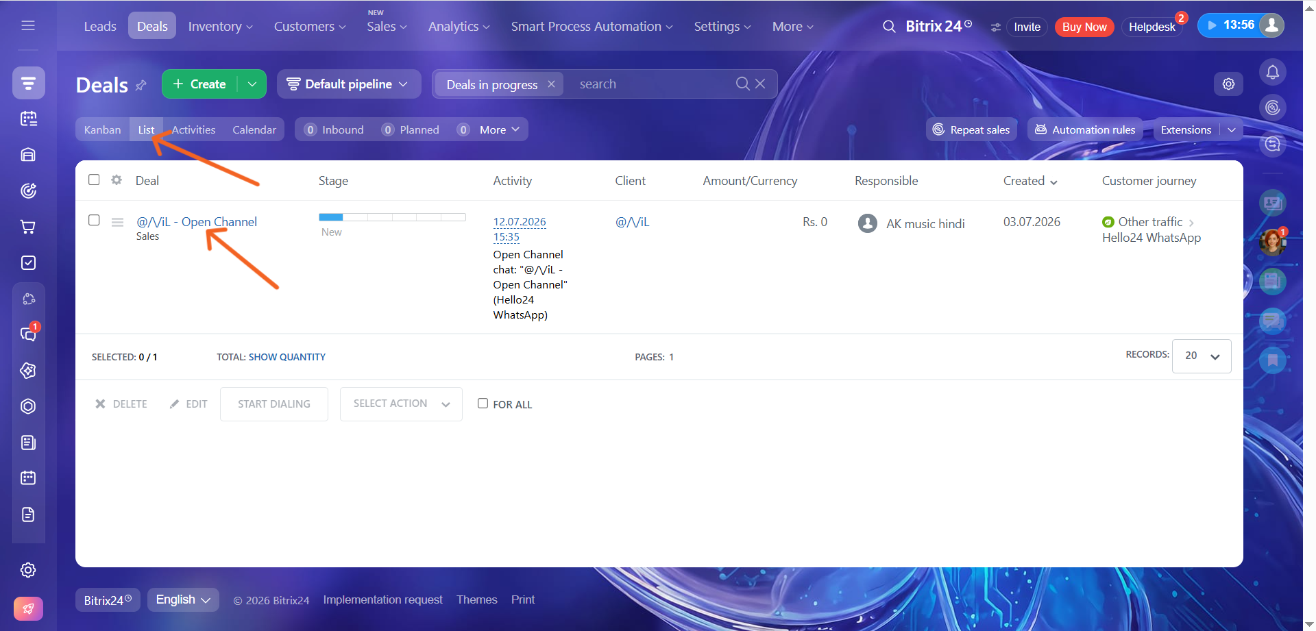Open the shopping cart icon in sidebar
The height and width of the screenshot is (631, 1316).
(28, 227)
